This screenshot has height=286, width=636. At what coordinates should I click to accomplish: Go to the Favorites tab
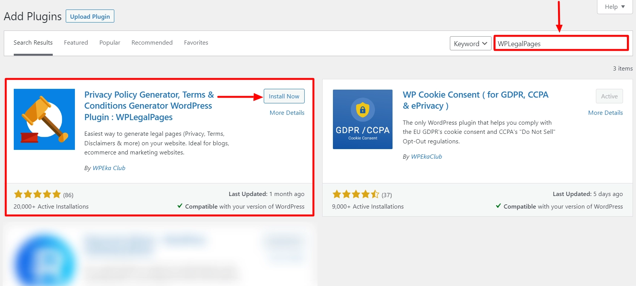coord(196,43)
